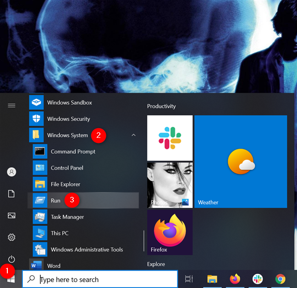Select the Command Prompt label
The height and width of the screenshot is (288, 297).
coord(73,152)
